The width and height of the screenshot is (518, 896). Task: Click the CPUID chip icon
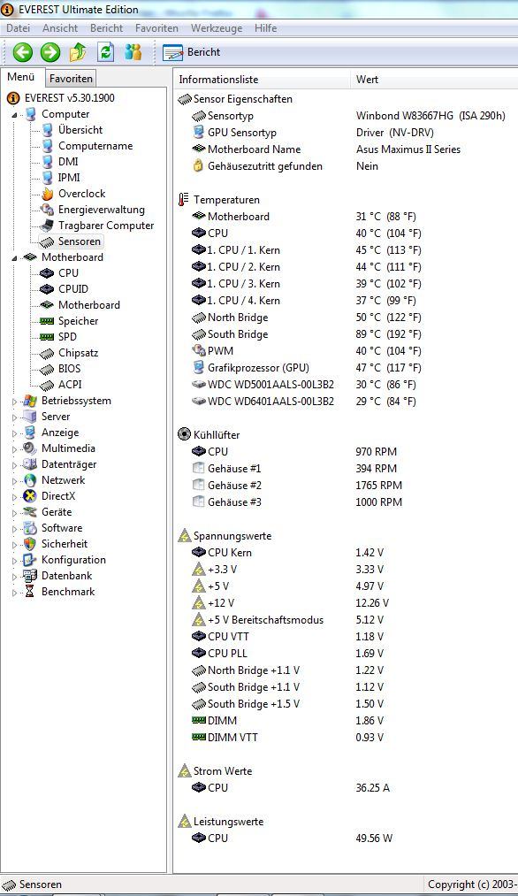click(x=48, y=289)
